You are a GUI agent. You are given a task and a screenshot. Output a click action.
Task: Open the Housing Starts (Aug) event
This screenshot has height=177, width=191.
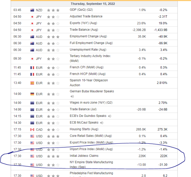84,129
